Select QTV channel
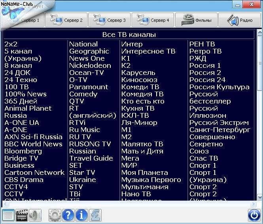This screenshot has height=224, width=263. pos(77,101)
